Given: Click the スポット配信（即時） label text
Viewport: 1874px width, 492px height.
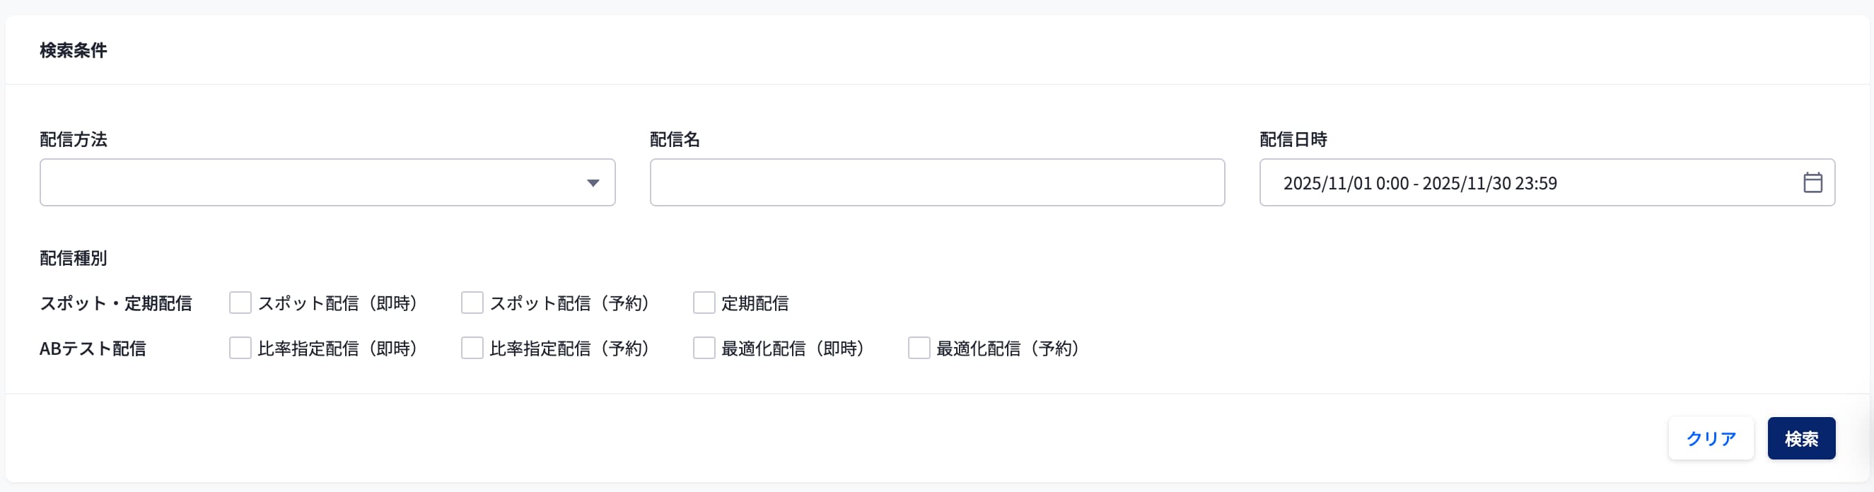Looking at the screenshot, I should [x=339, y=303].
